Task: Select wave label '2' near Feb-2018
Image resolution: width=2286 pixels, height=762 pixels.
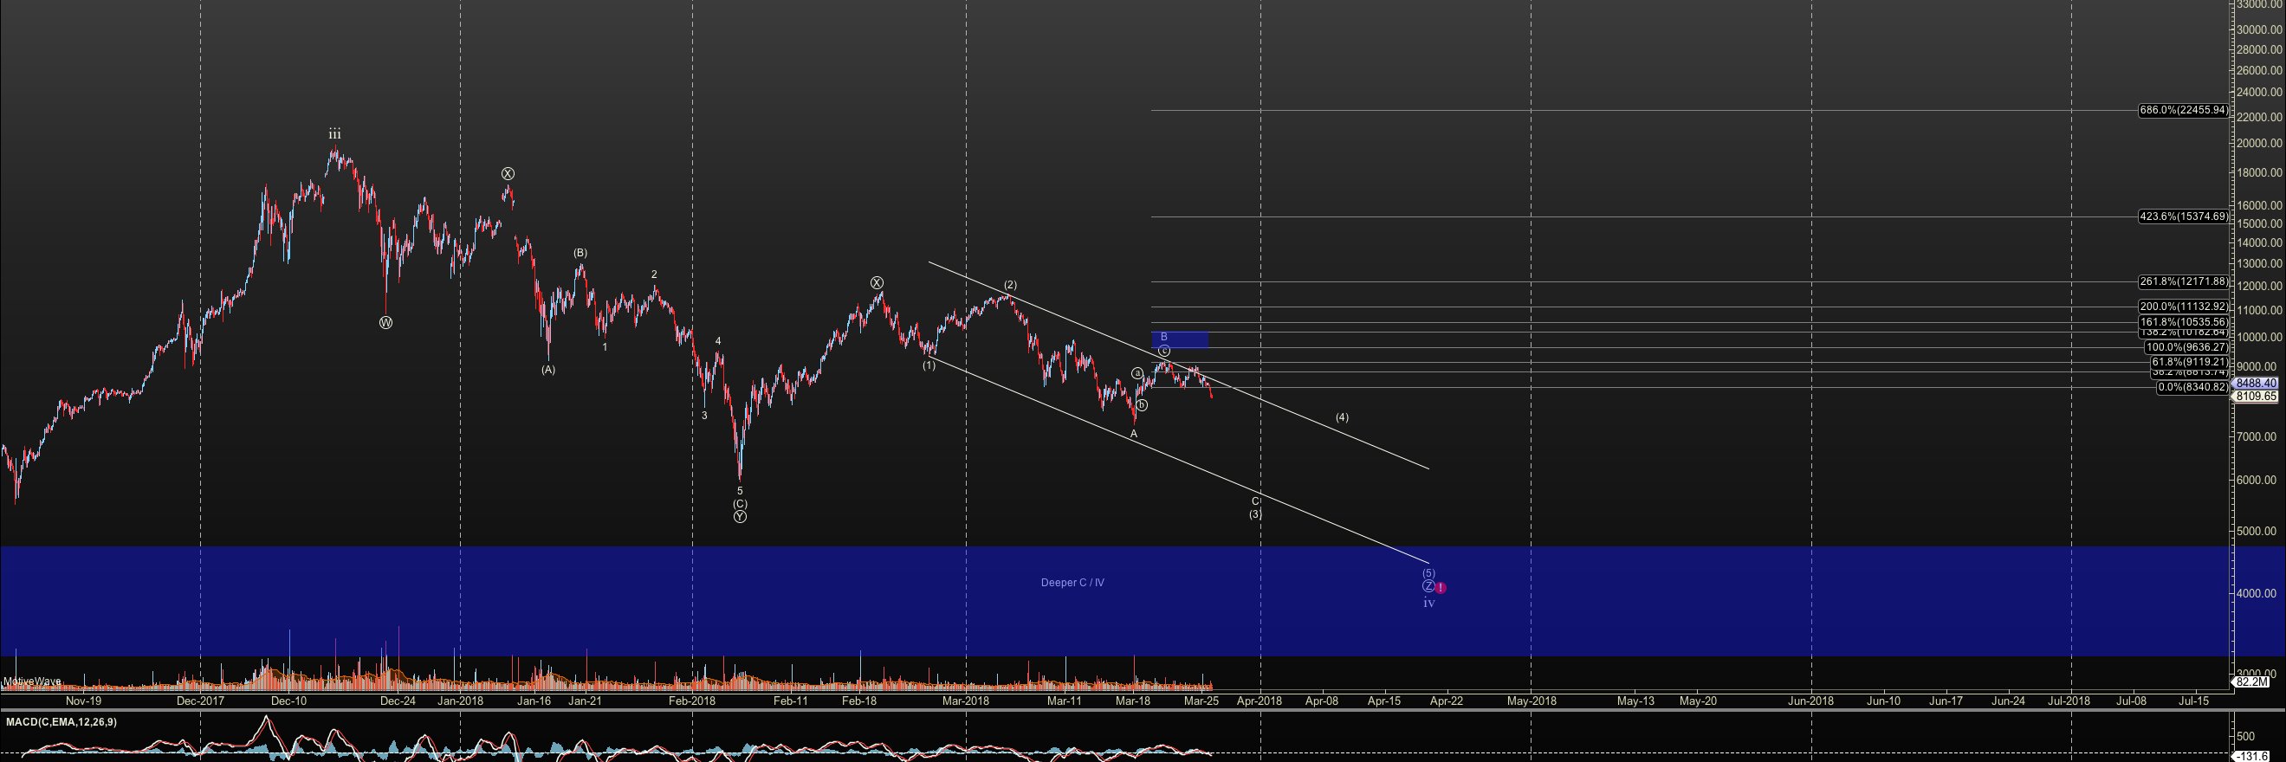Action: [x=654, y=274]
